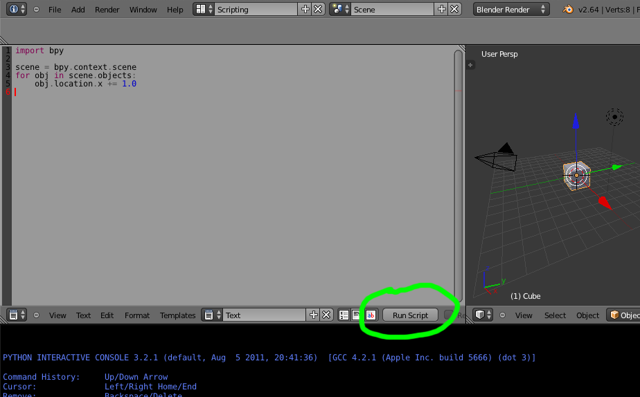Expand the 3D View tool shelf plus
The width and height of the screenshot is (640, 397).
coord(470,65)
